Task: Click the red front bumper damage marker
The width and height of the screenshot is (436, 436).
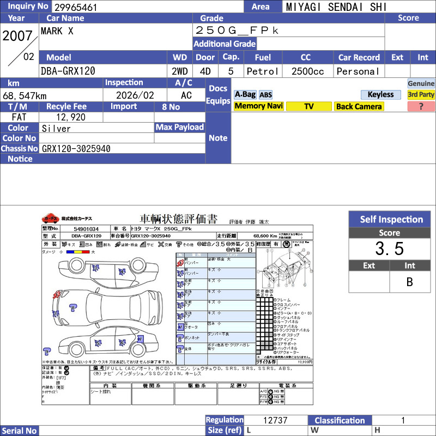Action: 56,295
